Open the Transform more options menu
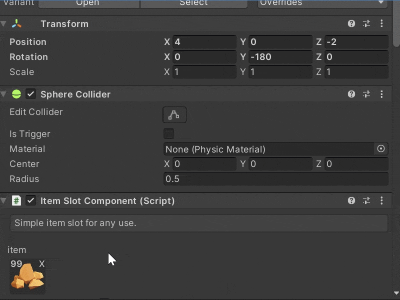This screenshot has height=300, width=400. [382, 23]
